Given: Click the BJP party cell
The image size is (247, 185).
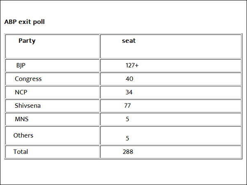Looking at the screenshot, I should [21, 65].
